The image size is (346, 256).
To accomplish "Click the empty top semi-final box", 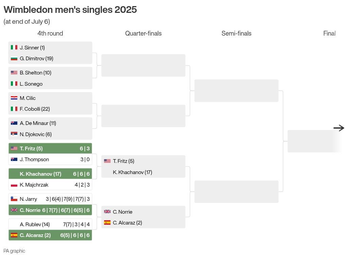I will pos(236,90).
